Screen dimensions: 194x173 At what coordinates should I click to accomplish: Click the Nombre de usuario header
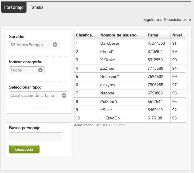(118, 35)
